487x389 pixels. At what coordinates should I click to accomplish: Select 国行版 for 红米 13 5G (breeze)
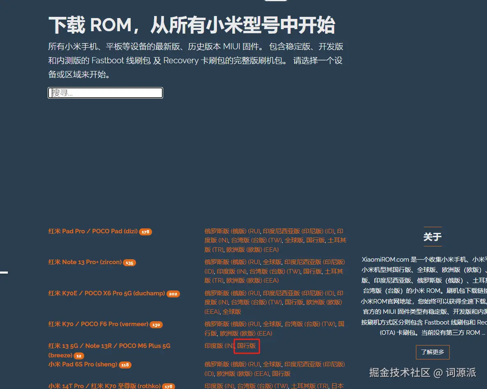click(247, 346)
